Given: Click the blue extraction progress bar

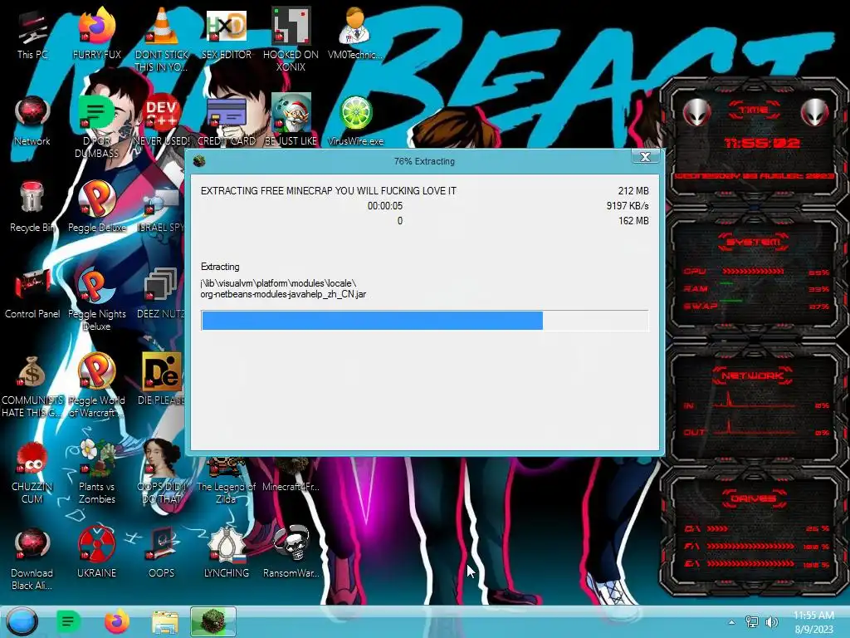Looking at the screenshot, I should point(424,320).
